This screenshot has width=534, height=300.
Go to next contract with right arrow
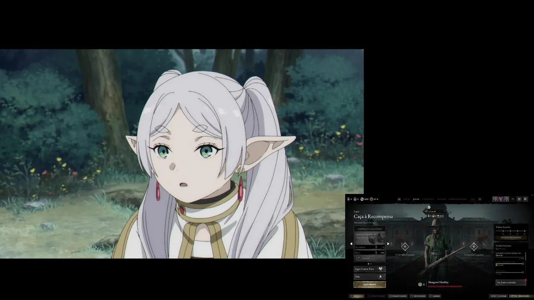point(388,244)
